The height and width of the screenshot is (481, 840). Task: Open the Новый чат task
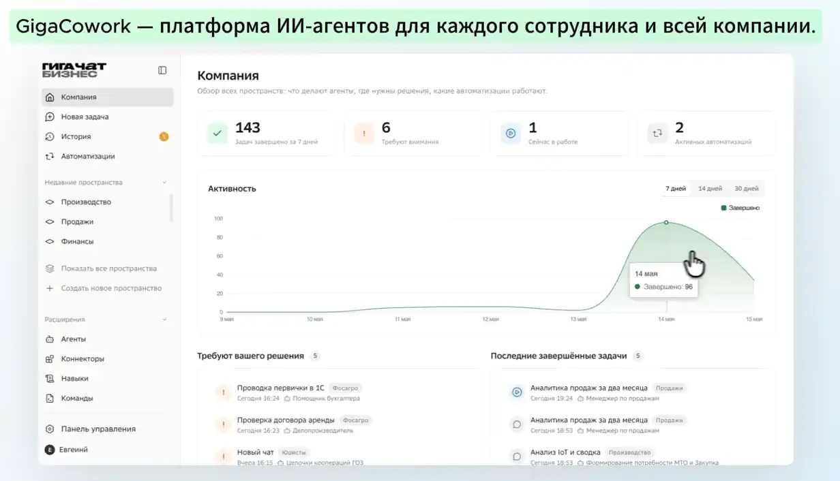[x=255, y=452]
